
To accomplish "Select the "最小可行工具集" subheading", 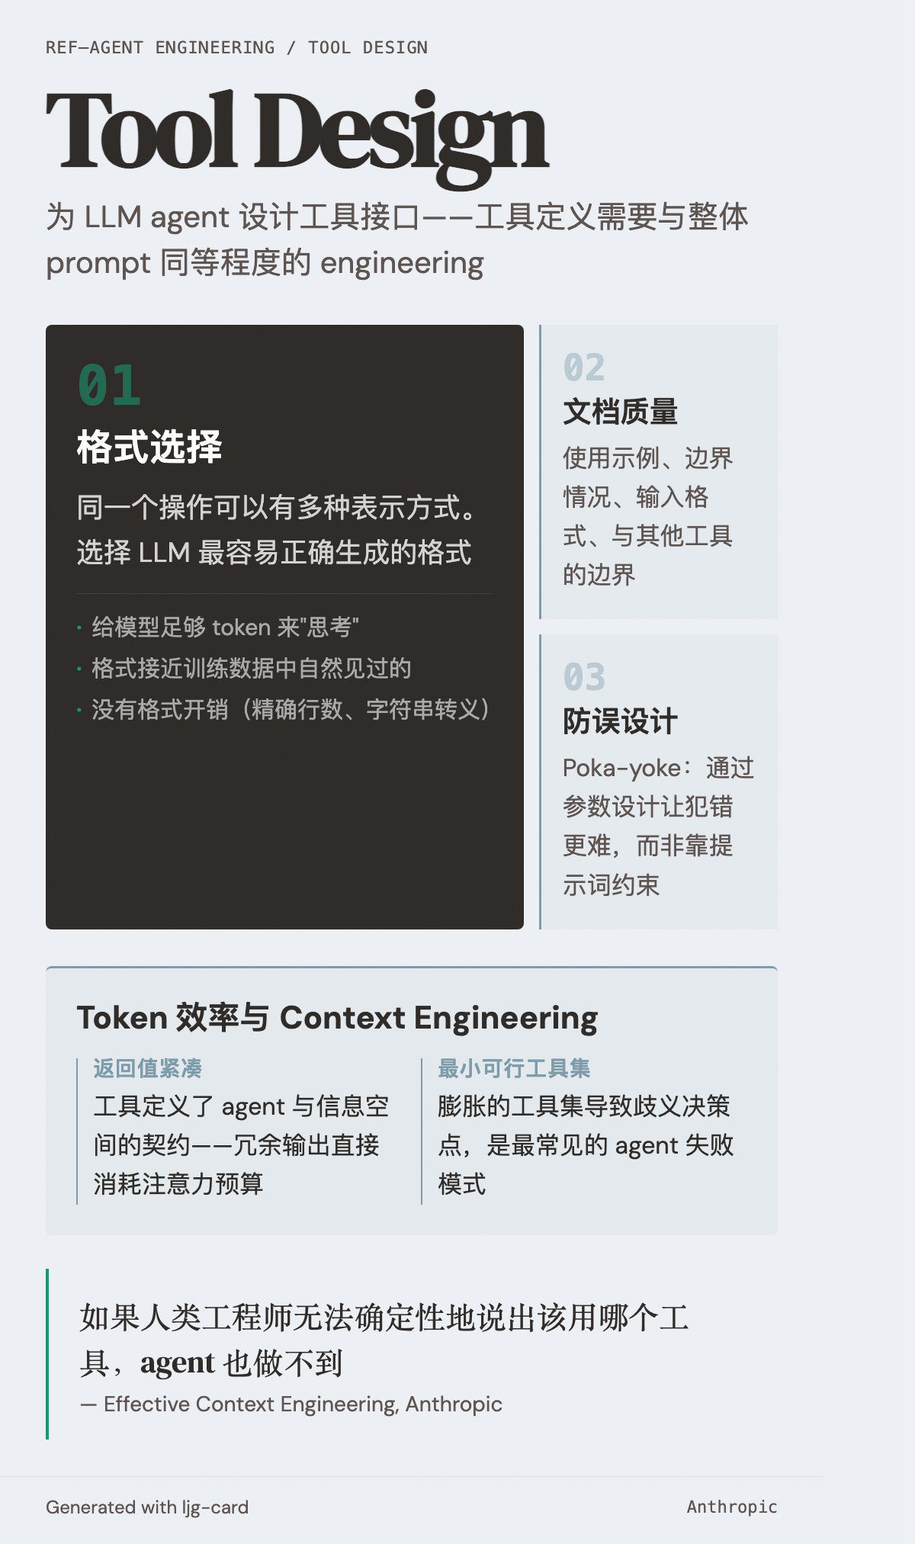I will tap(514, 1068).
